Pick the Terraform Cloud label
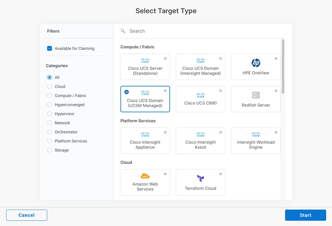This screenshot has height=226, width=332. click(200, 188)
